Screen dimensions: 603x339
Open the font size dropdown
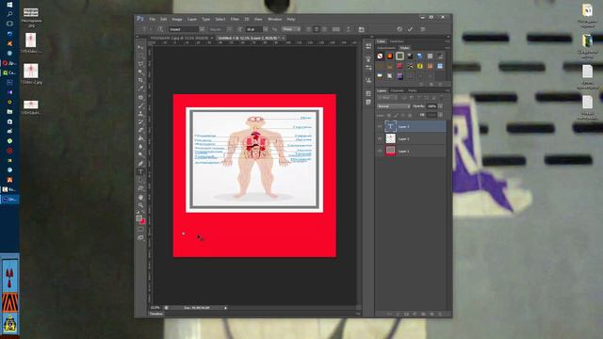pos(266,29)
